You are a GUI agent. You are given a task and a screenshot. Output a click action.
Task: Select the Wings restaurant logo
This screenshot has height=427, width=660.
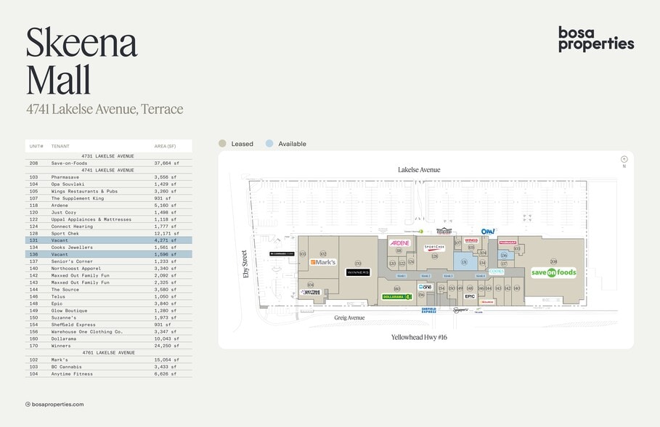tap(472, 240)
